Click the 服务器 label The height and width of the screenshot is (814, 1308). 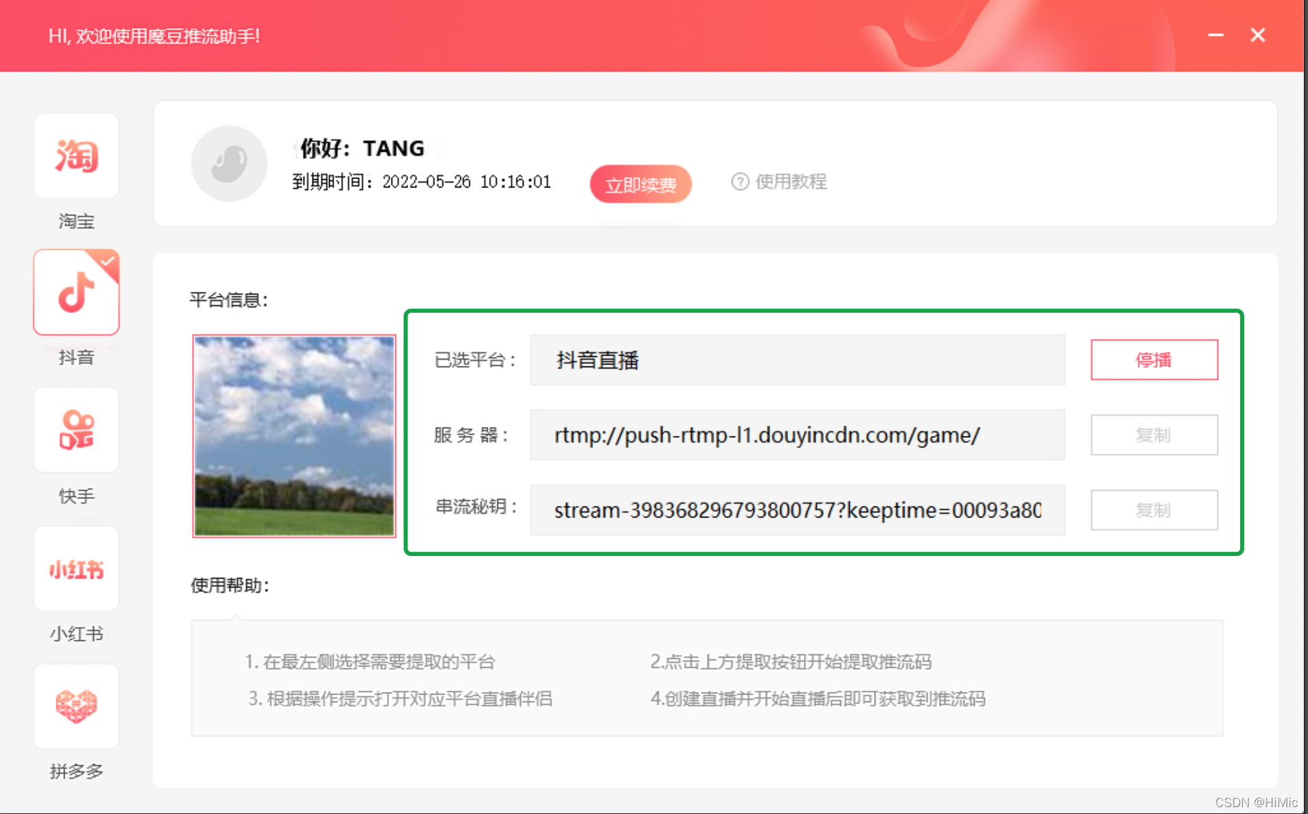[471, 435]
